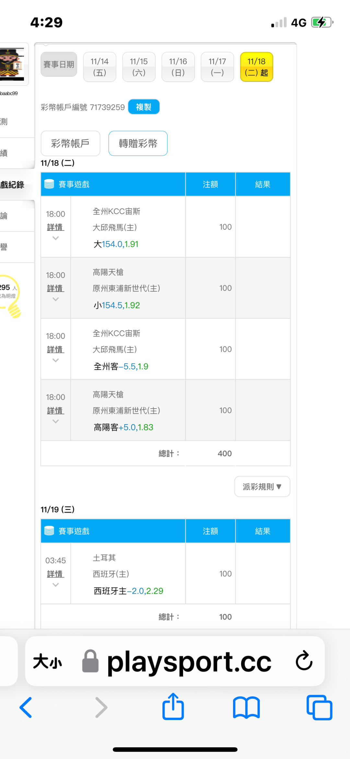The height and width of the screenshot is (759, 350).
Task: Select the 11/16 (日) date
Action: click(x=178, y=67)
